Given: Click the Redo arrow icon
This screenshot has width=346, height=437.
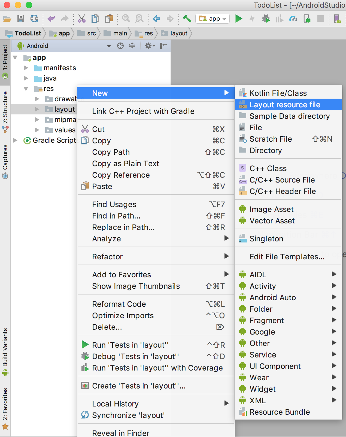Looking at the screenshot, I should [x=65, y=19].
